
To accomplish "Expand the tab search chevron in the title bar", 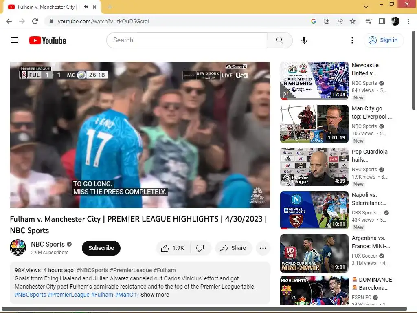I will tap(366, 7).
